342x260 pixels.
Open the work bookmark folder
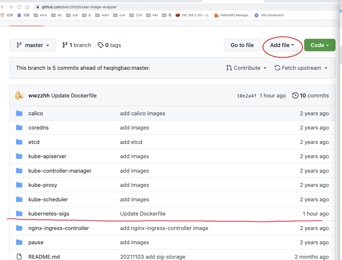40,15
